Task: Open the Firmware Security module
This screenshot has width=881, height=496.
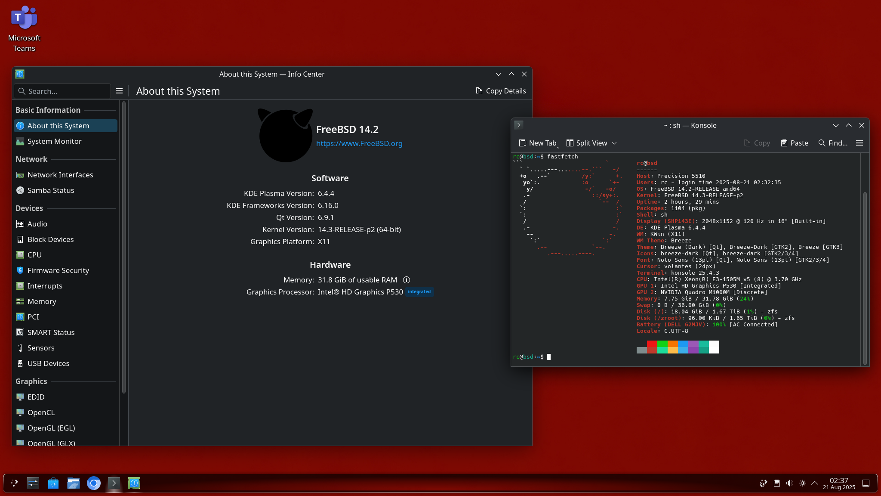Action: [58, 270]
